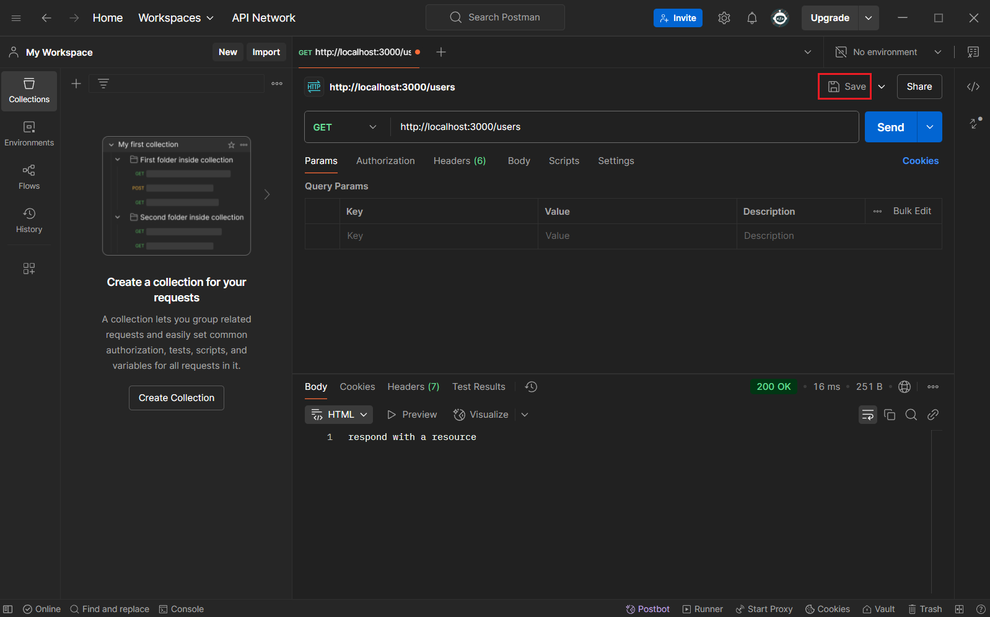Expand the Save options arrow
The image size is (990, 617).
click(882, 87)
